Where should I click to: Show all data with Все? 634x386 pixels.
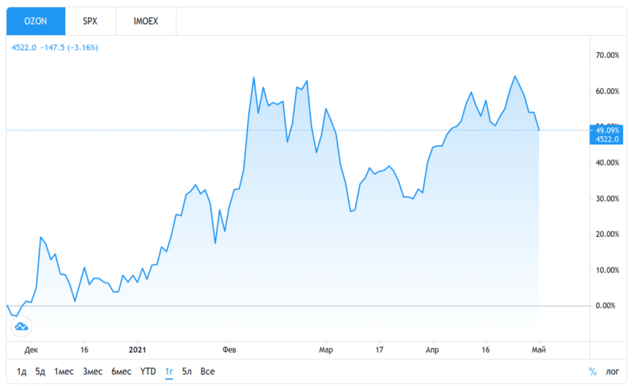pyautogui.click(x=207, y=372)
